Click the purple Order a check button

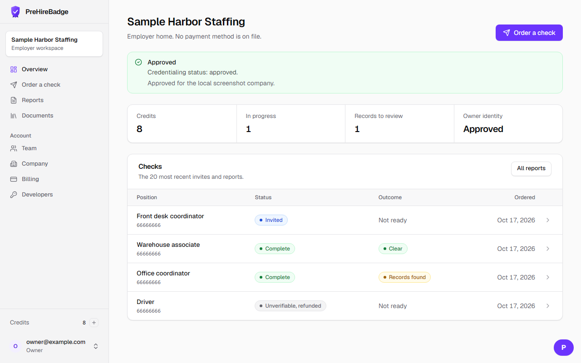tap(529, 33)
